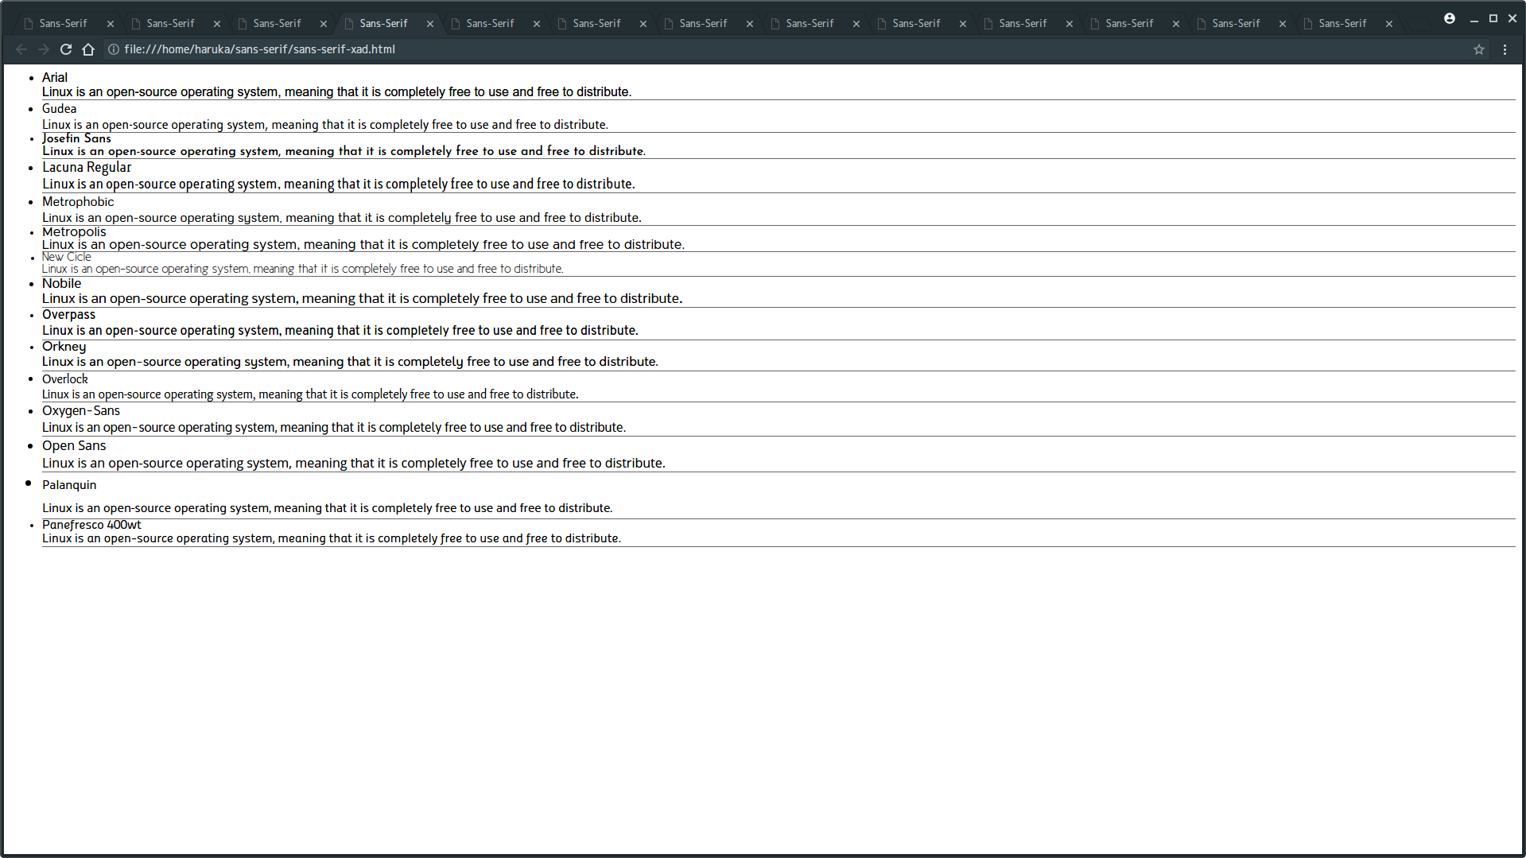Viewport: 1526px width, 858px height.
Task: Click the font name "Arial"
Action: [55, 77]
